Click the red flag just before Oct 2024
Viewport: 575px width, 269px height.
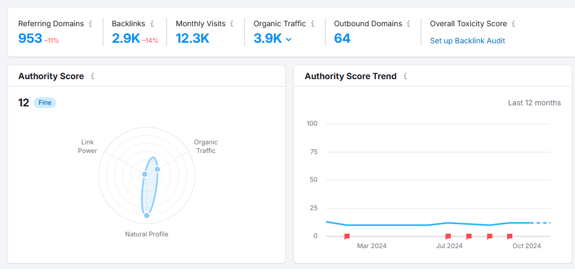pos(509,236)
